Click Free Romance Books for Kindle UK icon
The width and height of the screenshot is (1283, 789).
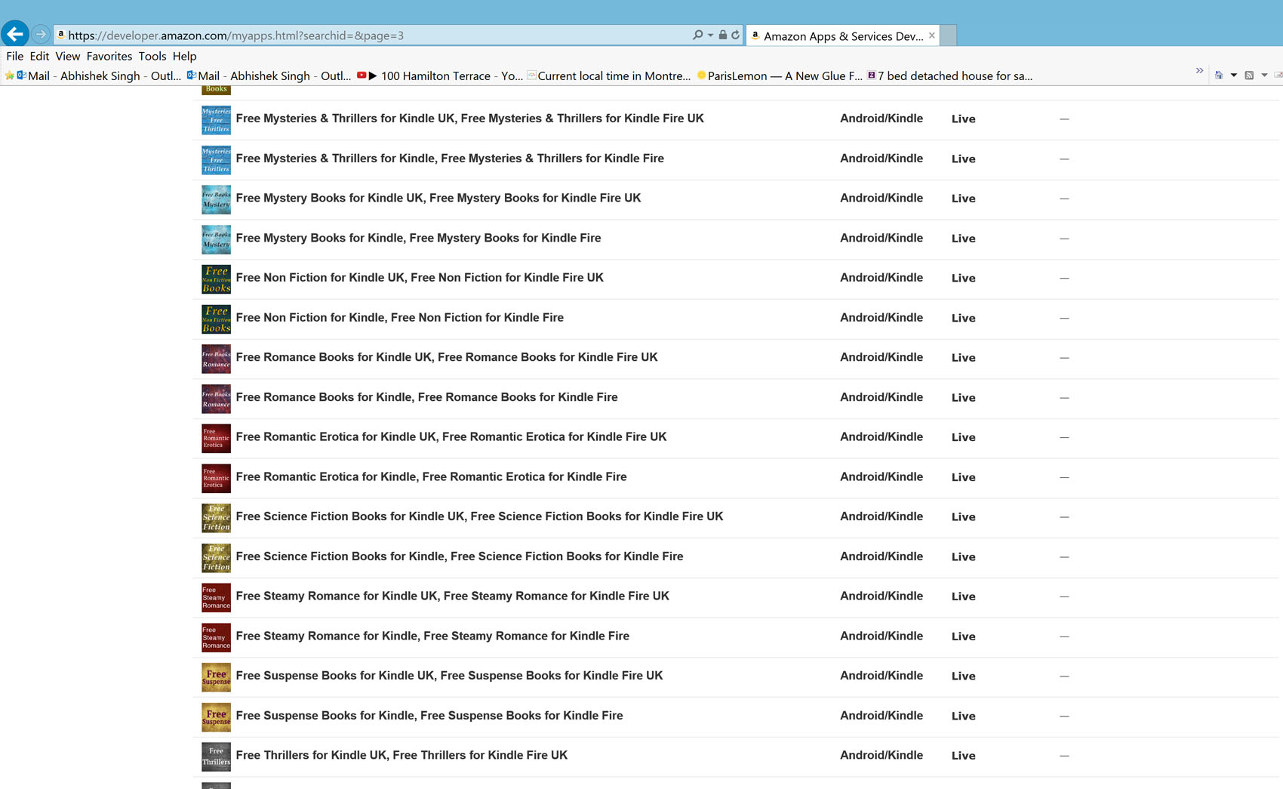coord(216,359)
